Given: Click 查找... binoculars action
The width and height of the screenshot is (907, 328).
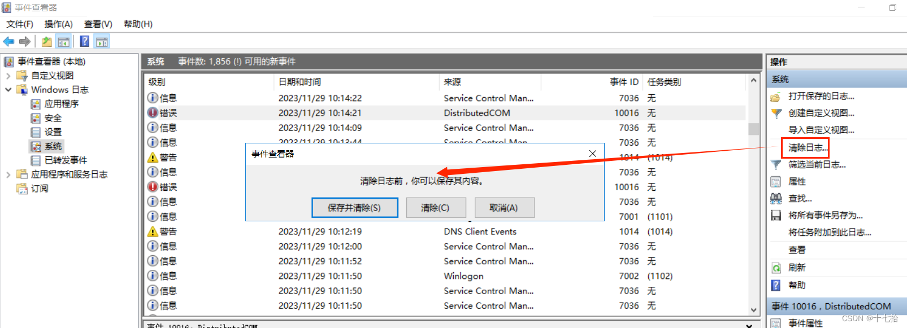Looking at the screenshot, I should click(x=800, y=199).
